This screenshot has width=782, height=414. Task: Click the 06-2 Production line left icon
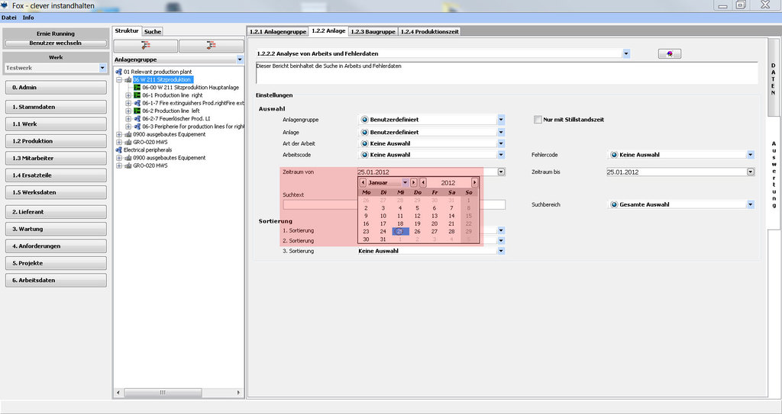pyautogui.click(x=137, y=111)
